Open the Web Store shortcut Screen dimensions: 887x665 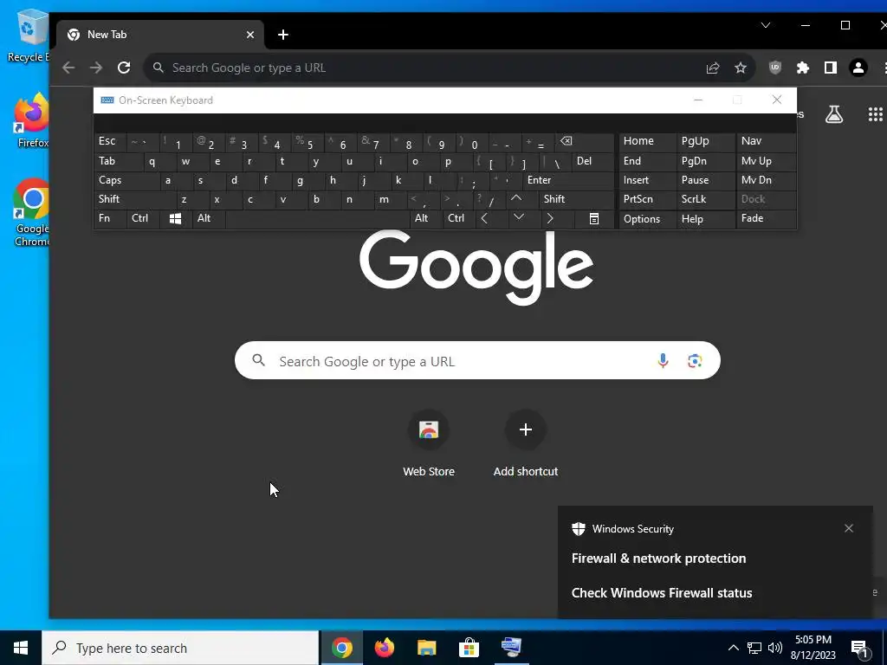click(429, 444)
